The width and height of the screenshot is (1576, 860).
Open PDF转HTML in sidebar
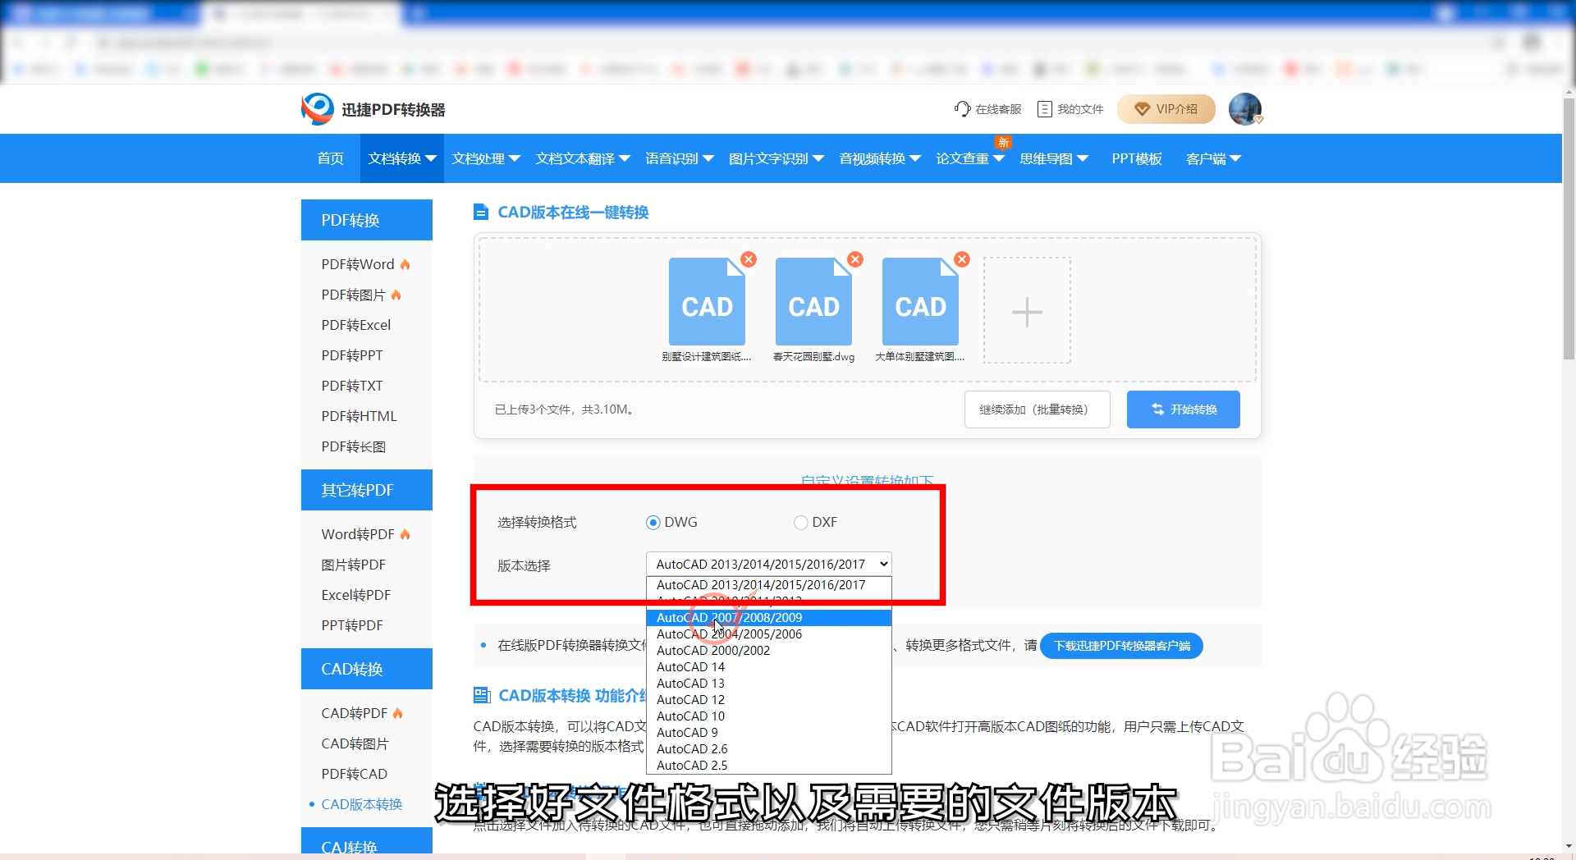pyautogui.click(x=360, y=416)
